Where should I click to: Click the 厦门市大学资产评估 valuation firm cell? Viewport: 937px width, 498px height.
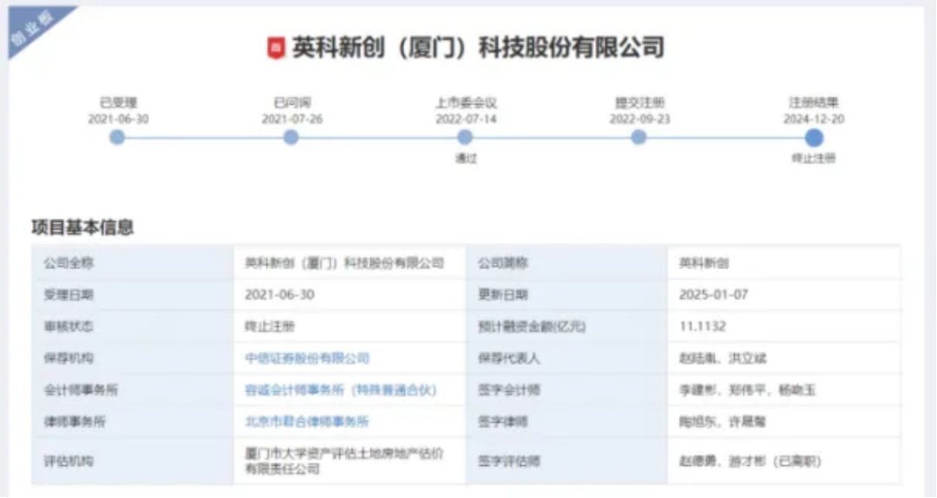point(344,461)
